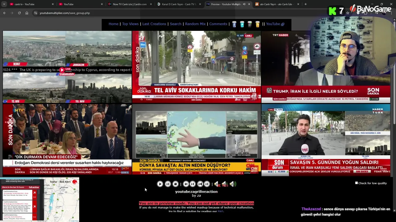Switch to atv Canlı Yayın tab
This screenshot has height=222, width=396.
pos(277,4)
